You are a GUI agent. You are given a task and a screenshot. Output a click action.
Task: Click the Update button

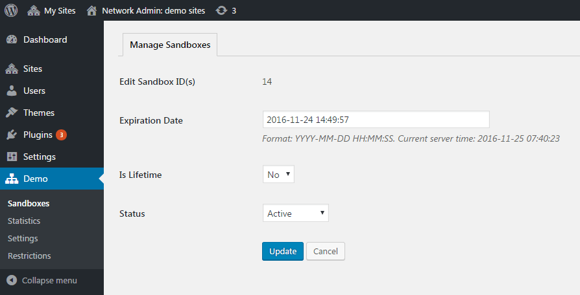click(x=283, y=251)
